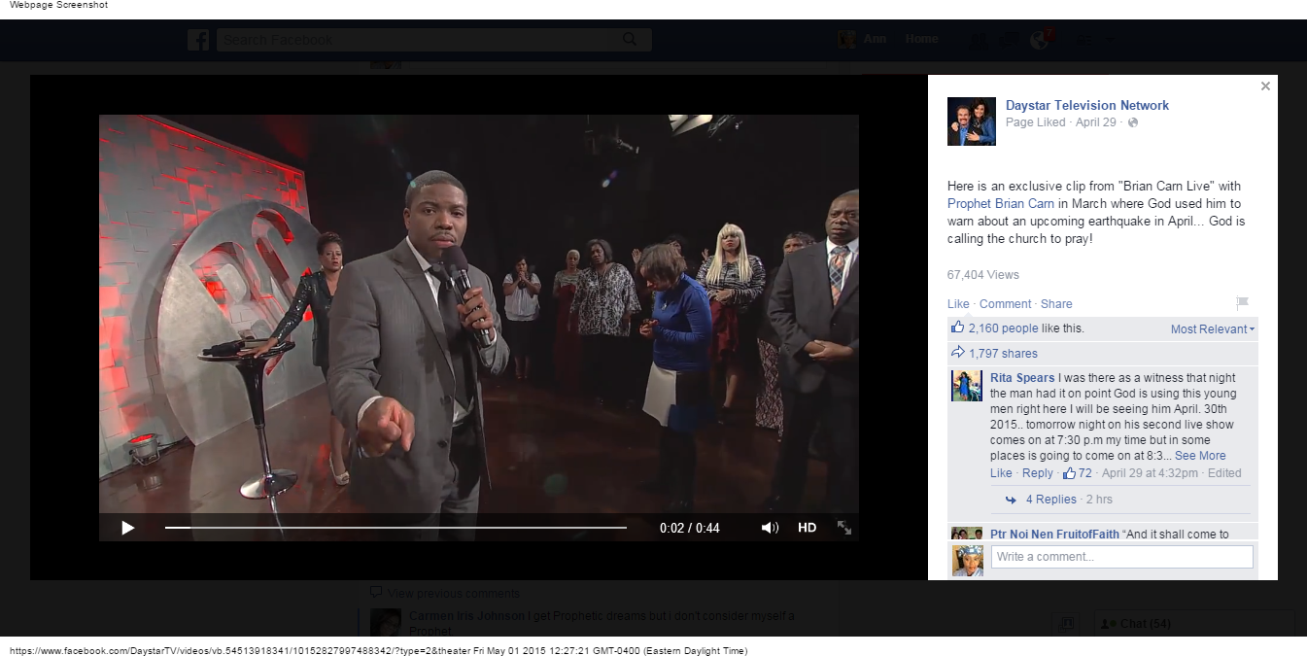1307x656 pixels.
Task: Open Ptr Noi Nen FruitofFaith's profile
Action: click(x=1054, y=535)
